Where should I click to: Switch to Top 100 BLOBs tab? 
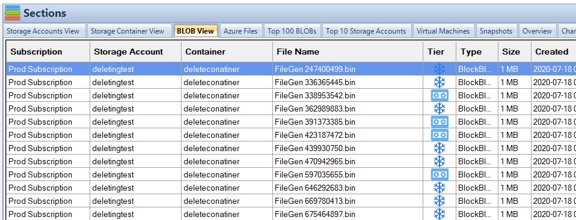pyautogui.click(x=292, y=31)
